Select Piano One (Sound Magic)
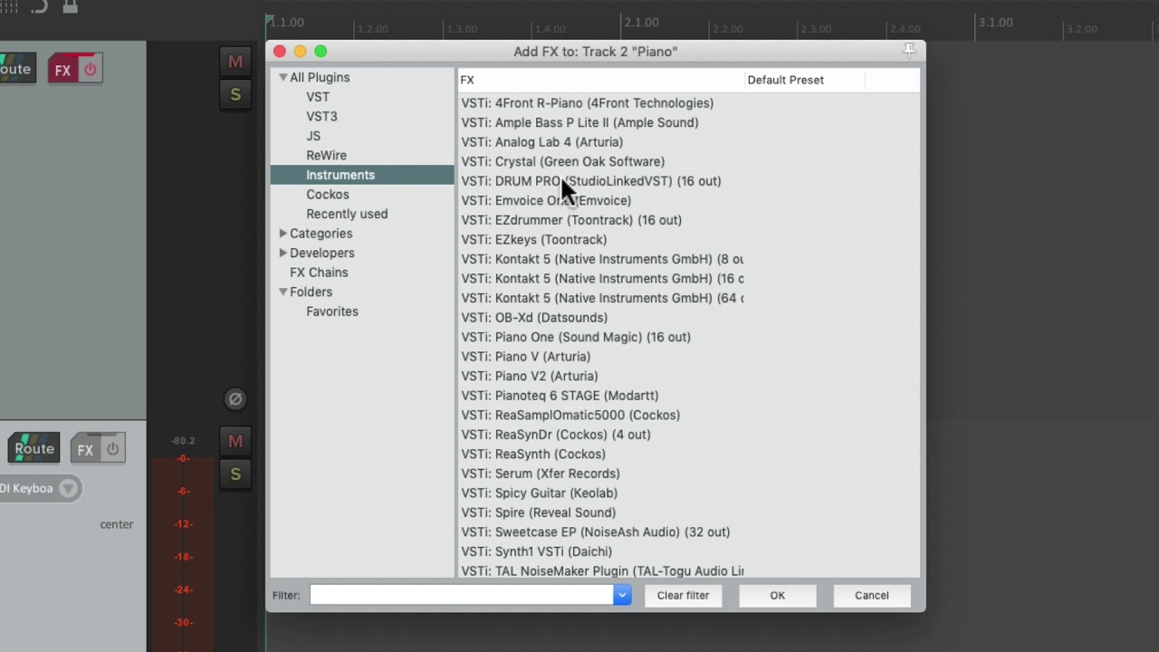This screenshot has height=652, width=1159. pyautogui.click(x=576, y=337)
